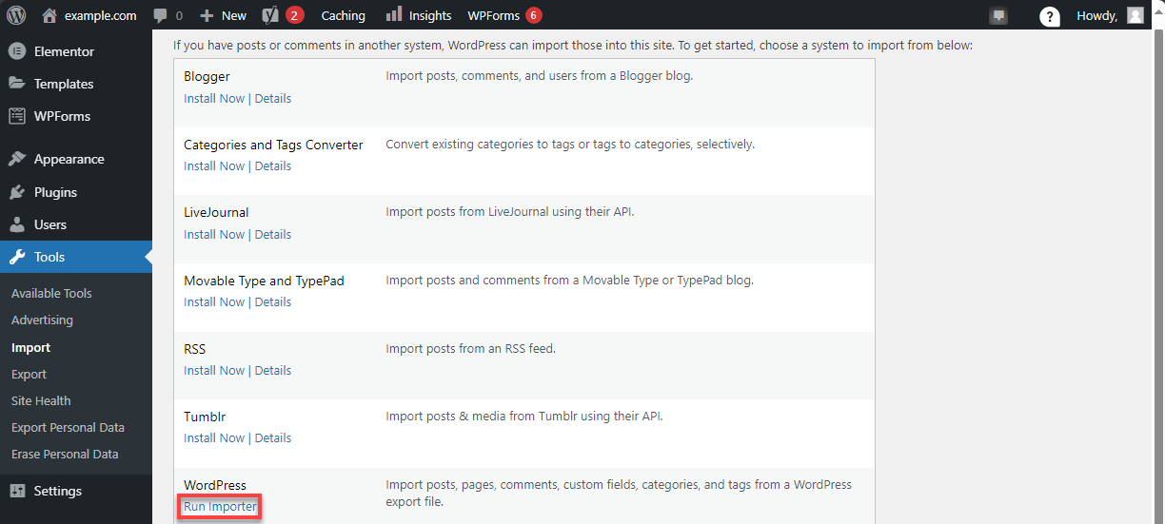This screenshot has width=1165, height=524.
Task: Click the WordPress logo in admin bar
Action: click(x=16, y=15)
